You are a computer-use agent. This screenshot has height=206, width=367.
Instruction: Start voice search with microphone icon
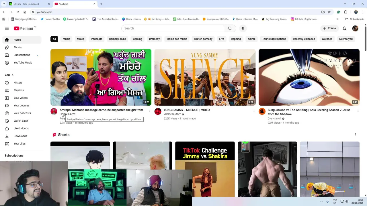[243, 28]
